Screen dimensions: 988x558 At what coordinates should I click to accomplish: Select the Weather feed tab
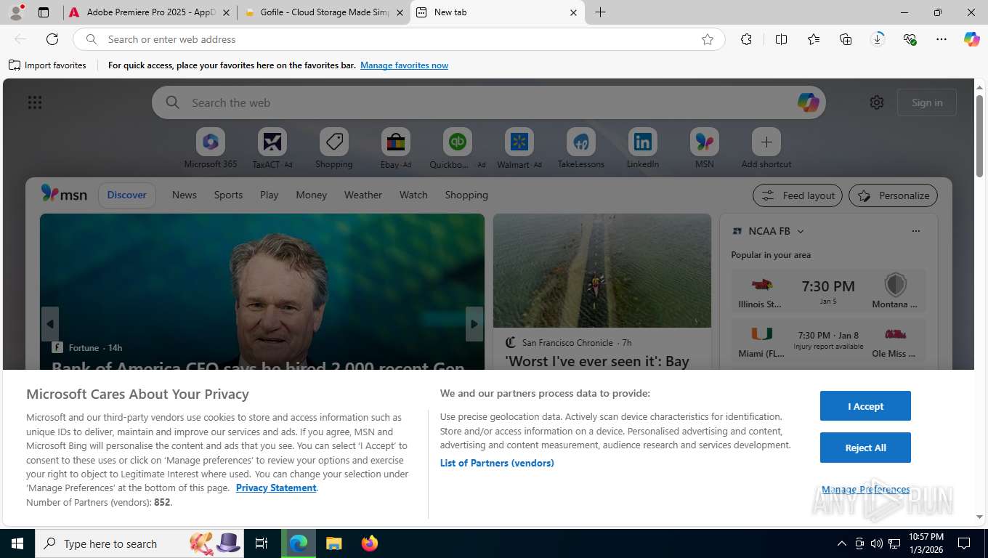363,195
